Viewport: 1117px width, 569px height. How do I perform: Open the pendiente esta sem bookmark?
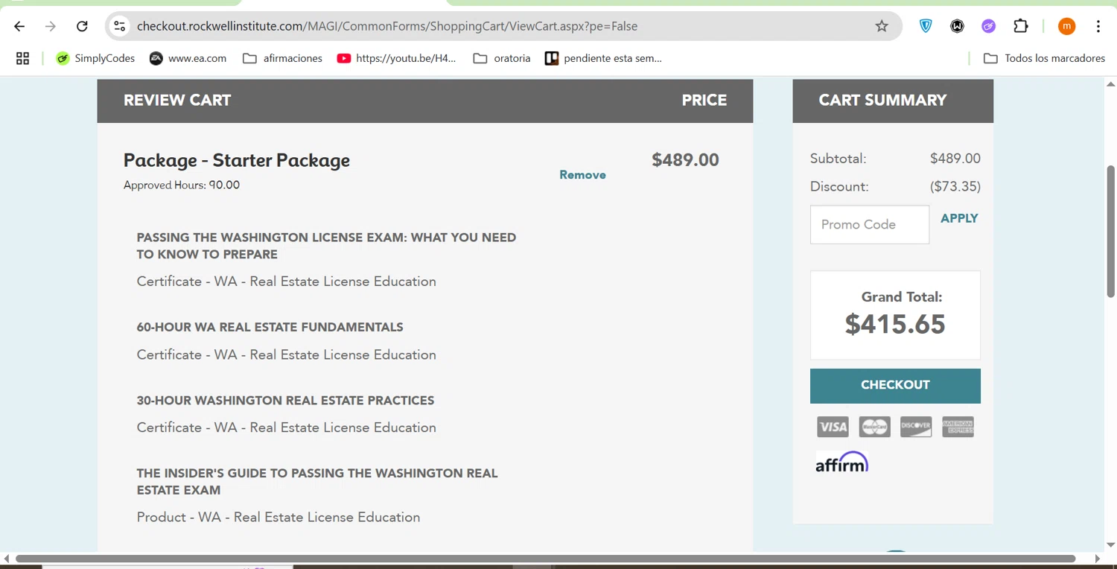[x=603, y=58]
